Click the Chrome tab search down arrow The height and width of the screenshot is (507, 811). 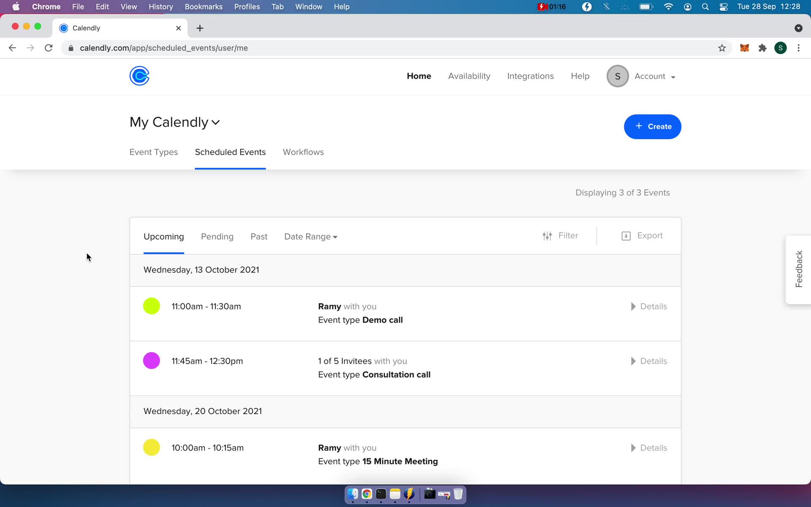click(x=798, y=28)
